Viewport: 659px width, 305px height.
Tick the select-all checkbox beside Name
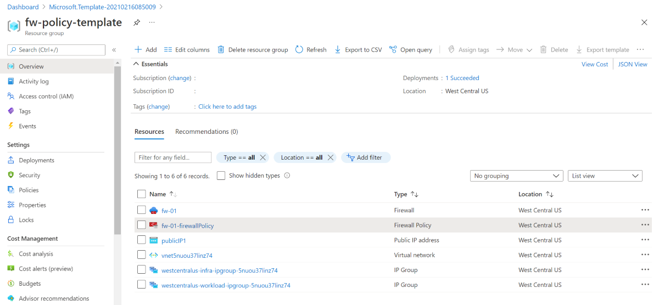click(142, 194)
